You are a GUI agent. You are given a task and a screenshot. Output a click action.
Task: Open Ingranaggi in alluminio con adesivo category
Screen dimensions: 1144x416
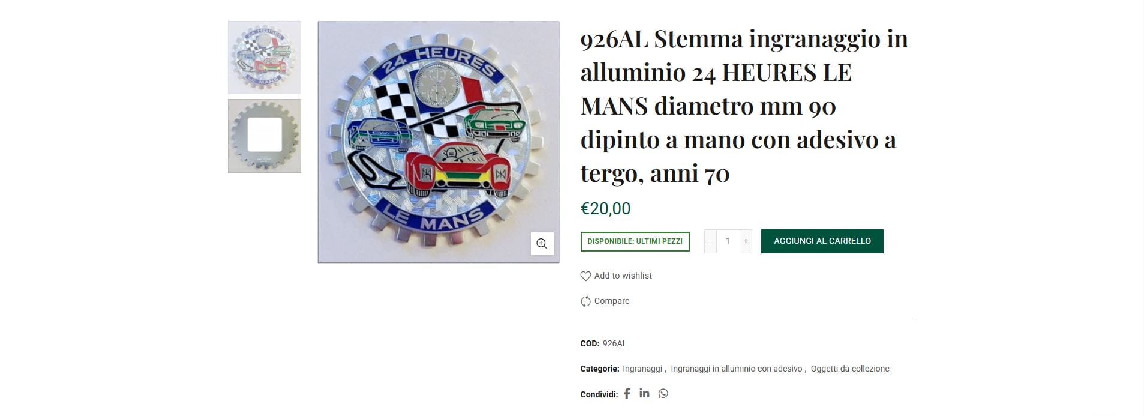tap(736, 369)
